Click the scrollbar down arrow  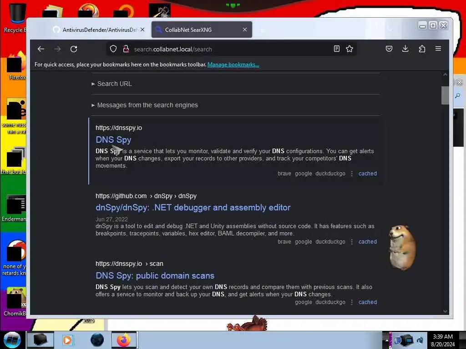pyautogui.click(x=445, y=311)
